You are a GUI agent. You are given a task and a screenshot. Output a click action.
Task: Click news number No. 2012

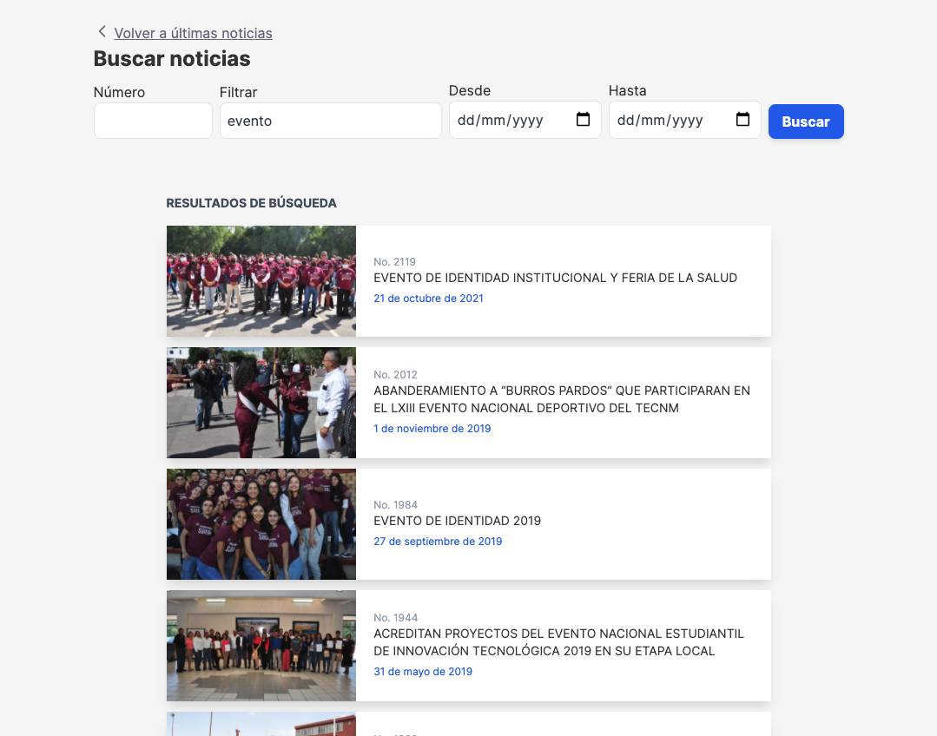click(x=395, y=375)
